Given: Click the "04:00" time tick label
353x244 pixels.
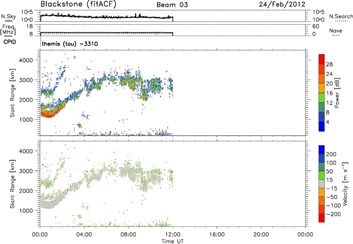Looking at the screenshot, I should point(84,235).
